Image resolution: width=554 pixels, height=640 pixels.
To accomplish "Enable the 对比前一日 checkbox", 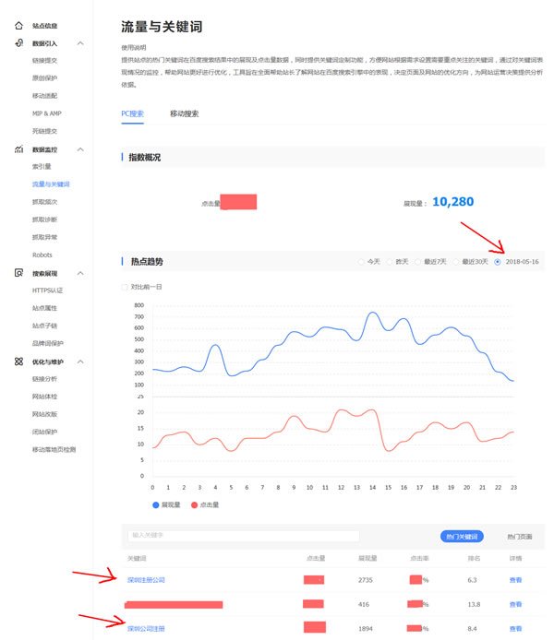I will tap(126, 287).
